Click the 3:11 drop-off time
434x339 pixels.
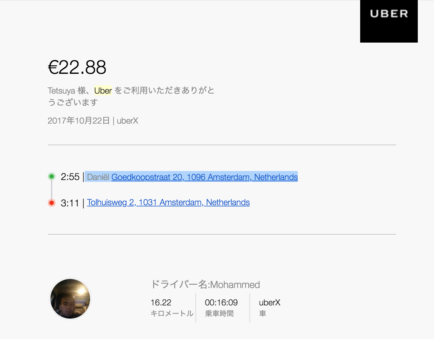tap(70, 203)
